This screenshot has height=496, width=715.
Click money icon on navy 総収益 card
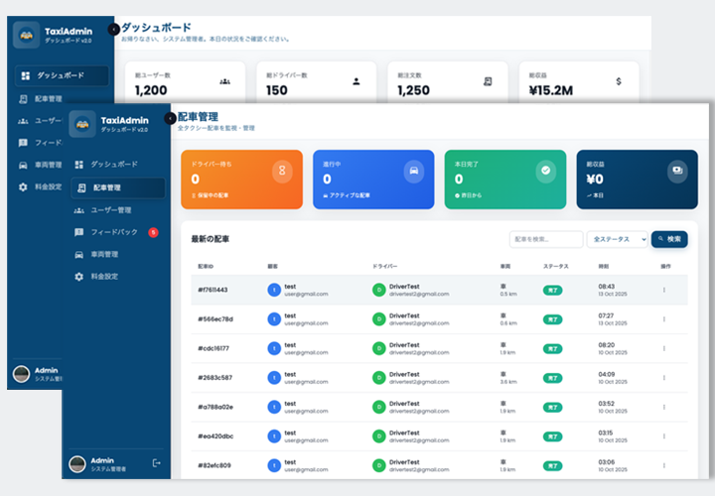coord(677,171)
